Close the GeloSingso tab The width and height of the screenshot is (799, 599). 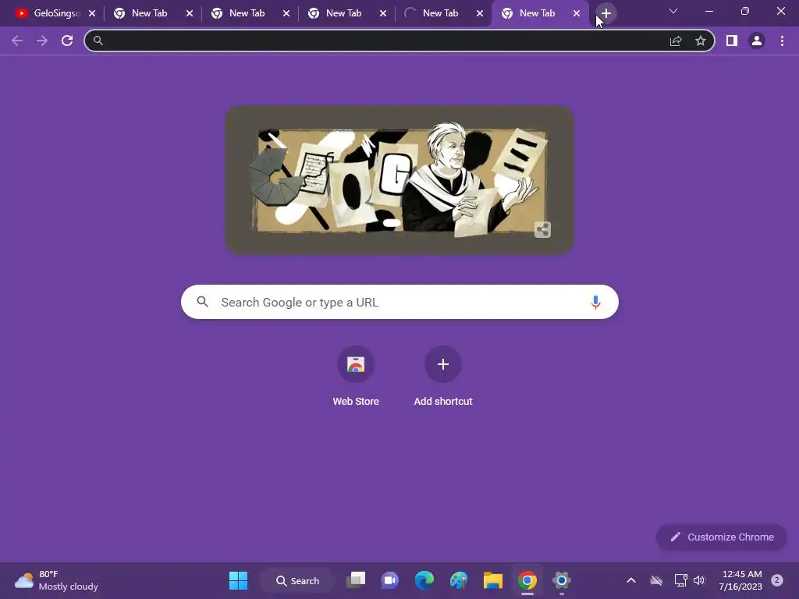[92, 13]
